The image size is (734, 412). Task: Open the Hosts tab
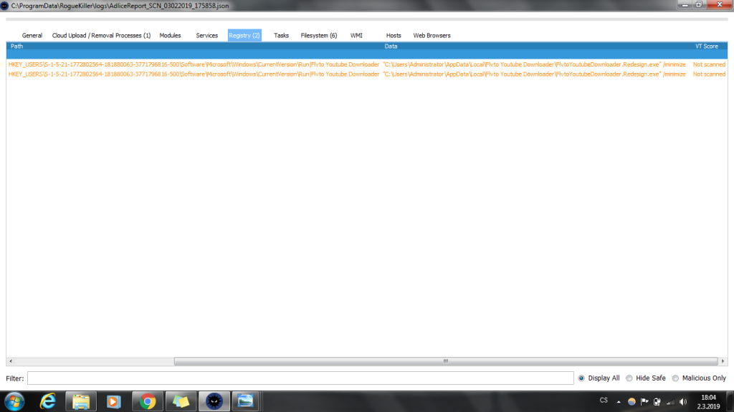(x=394, y=36)
